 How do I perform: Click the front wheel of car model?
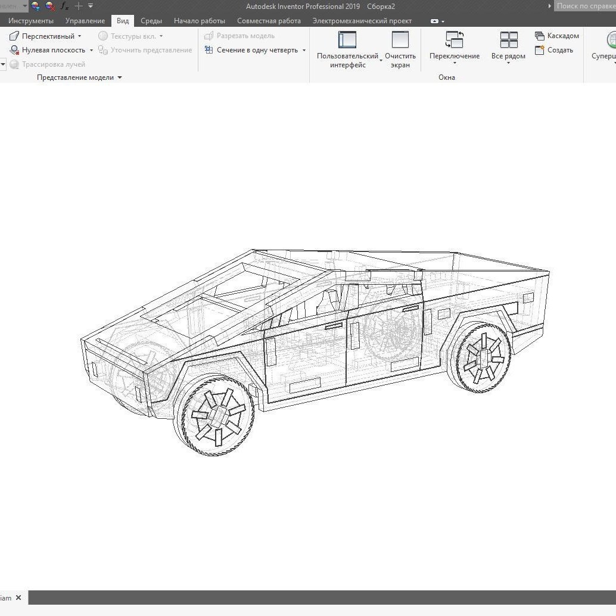pyautogui.click(x=214, y=415)
